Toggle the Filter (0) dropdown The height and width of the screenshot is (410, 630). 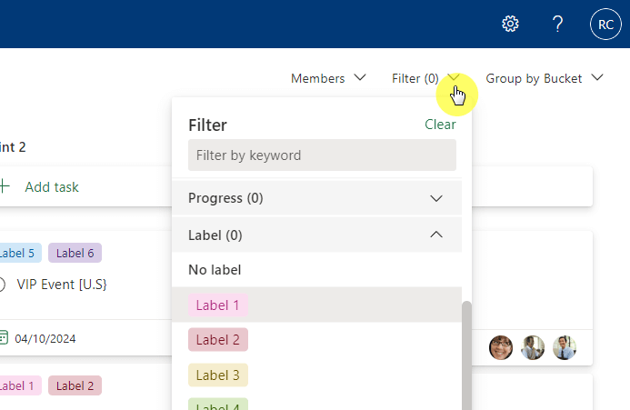(425, 78)
